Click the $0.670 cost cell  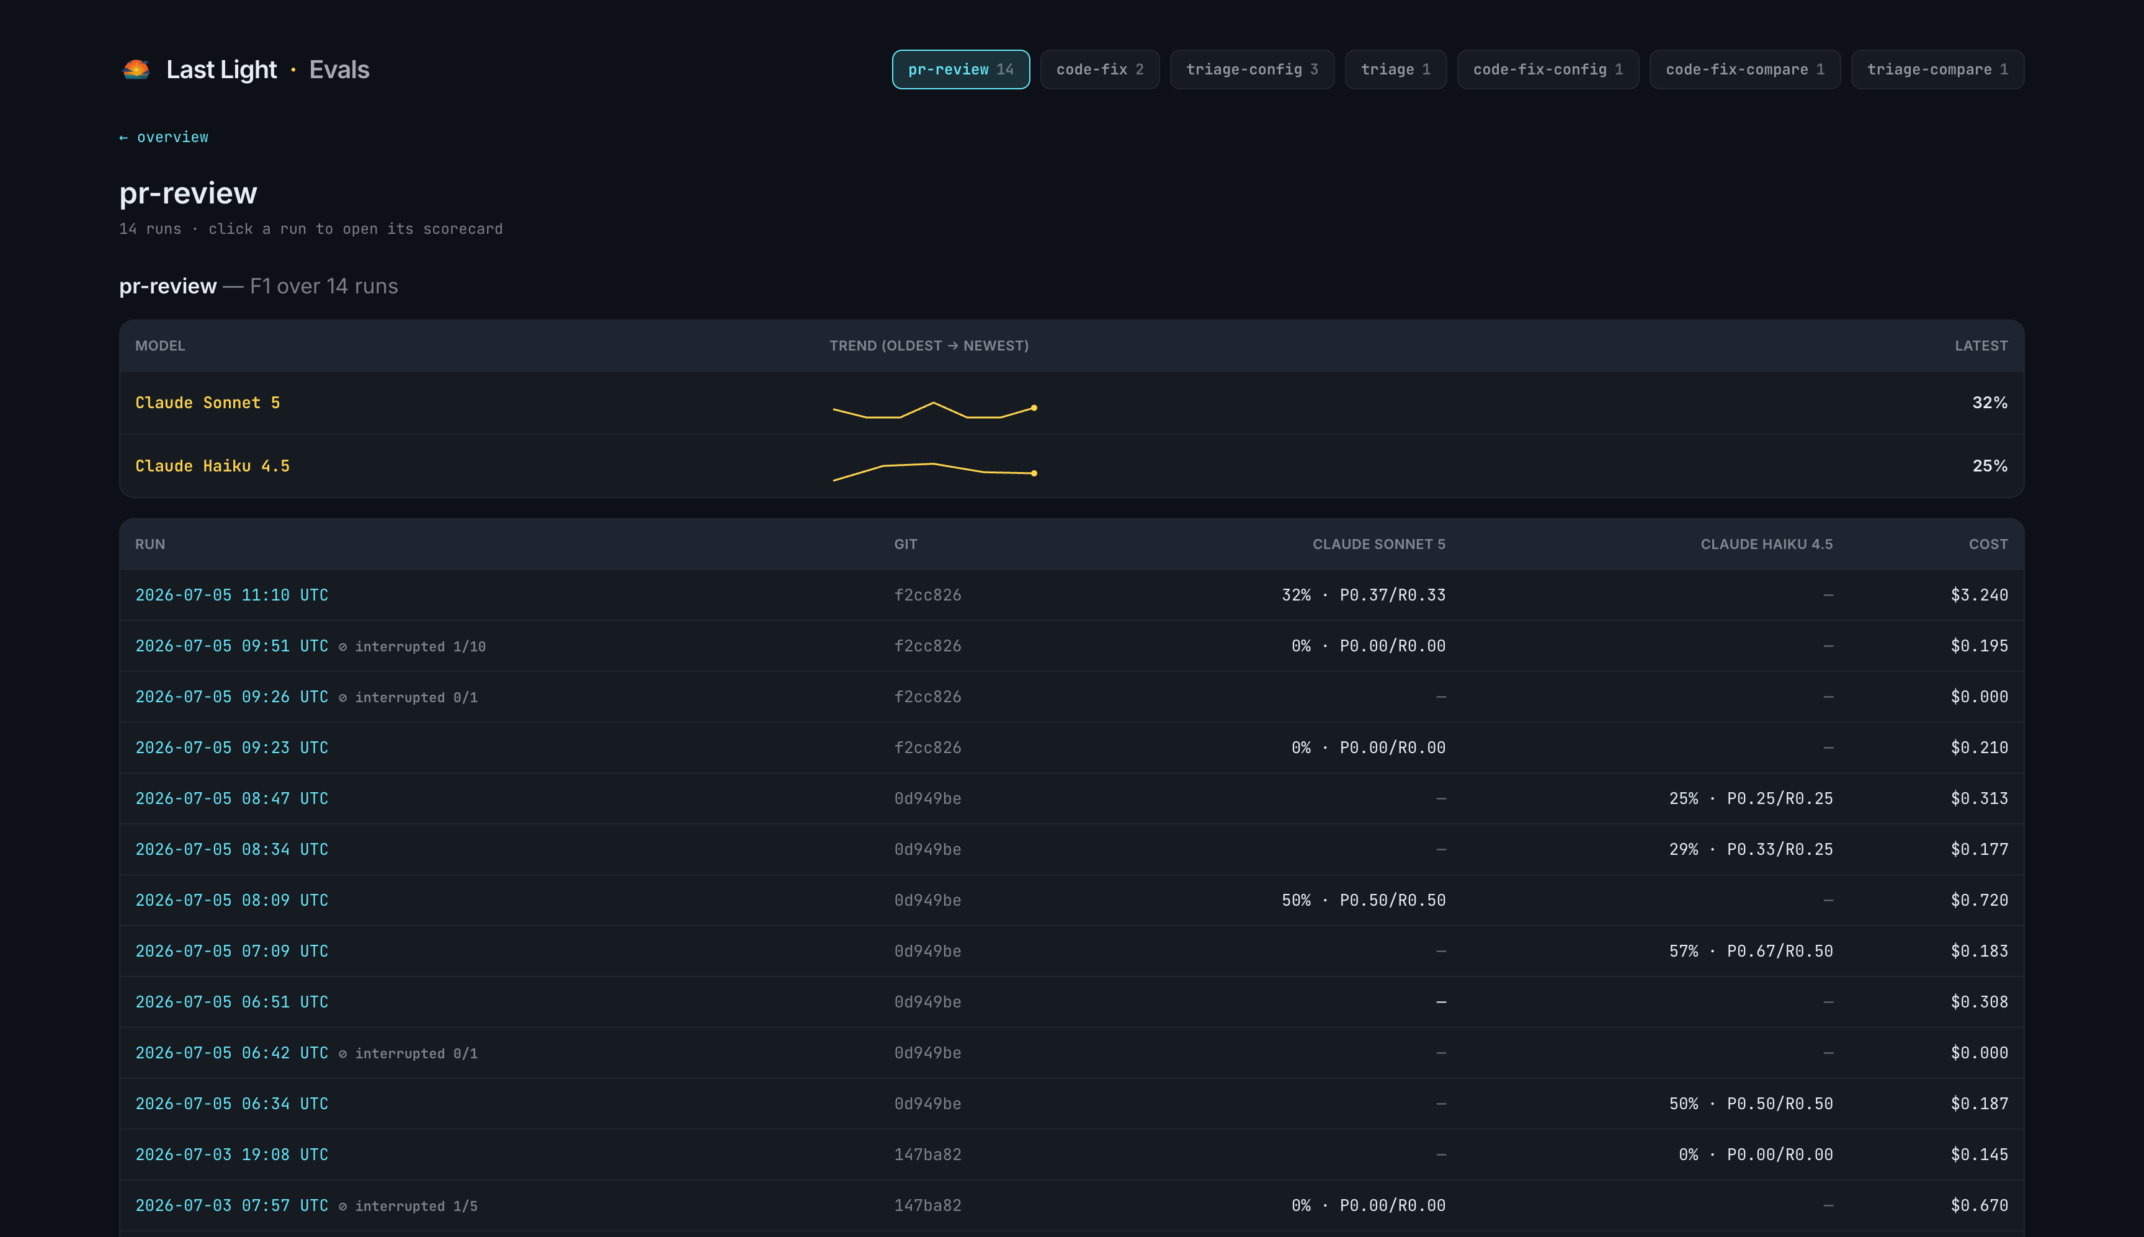coord(1979,1205)
